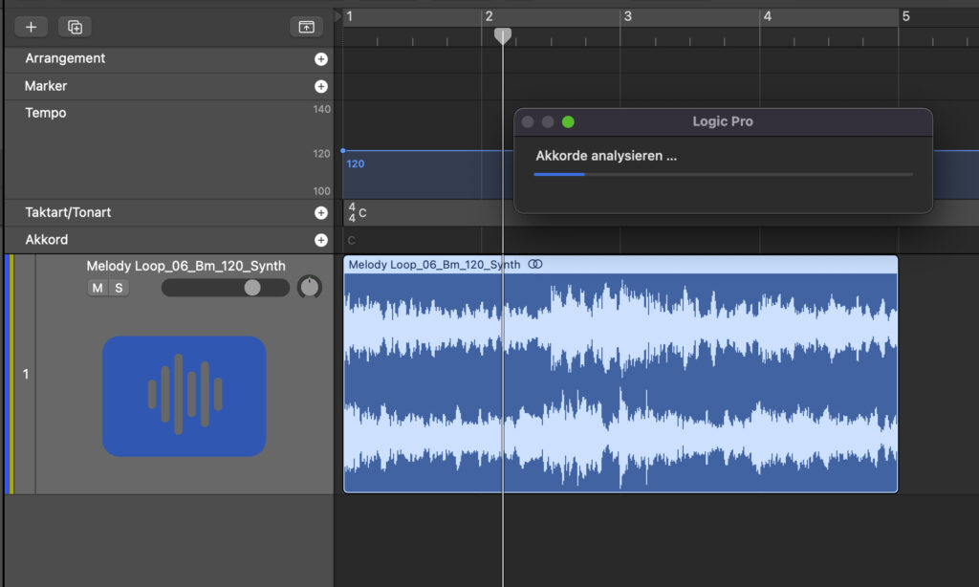
Task: Click the track volume slider handle
Action: pyautogui.click(x=252, y=288)
